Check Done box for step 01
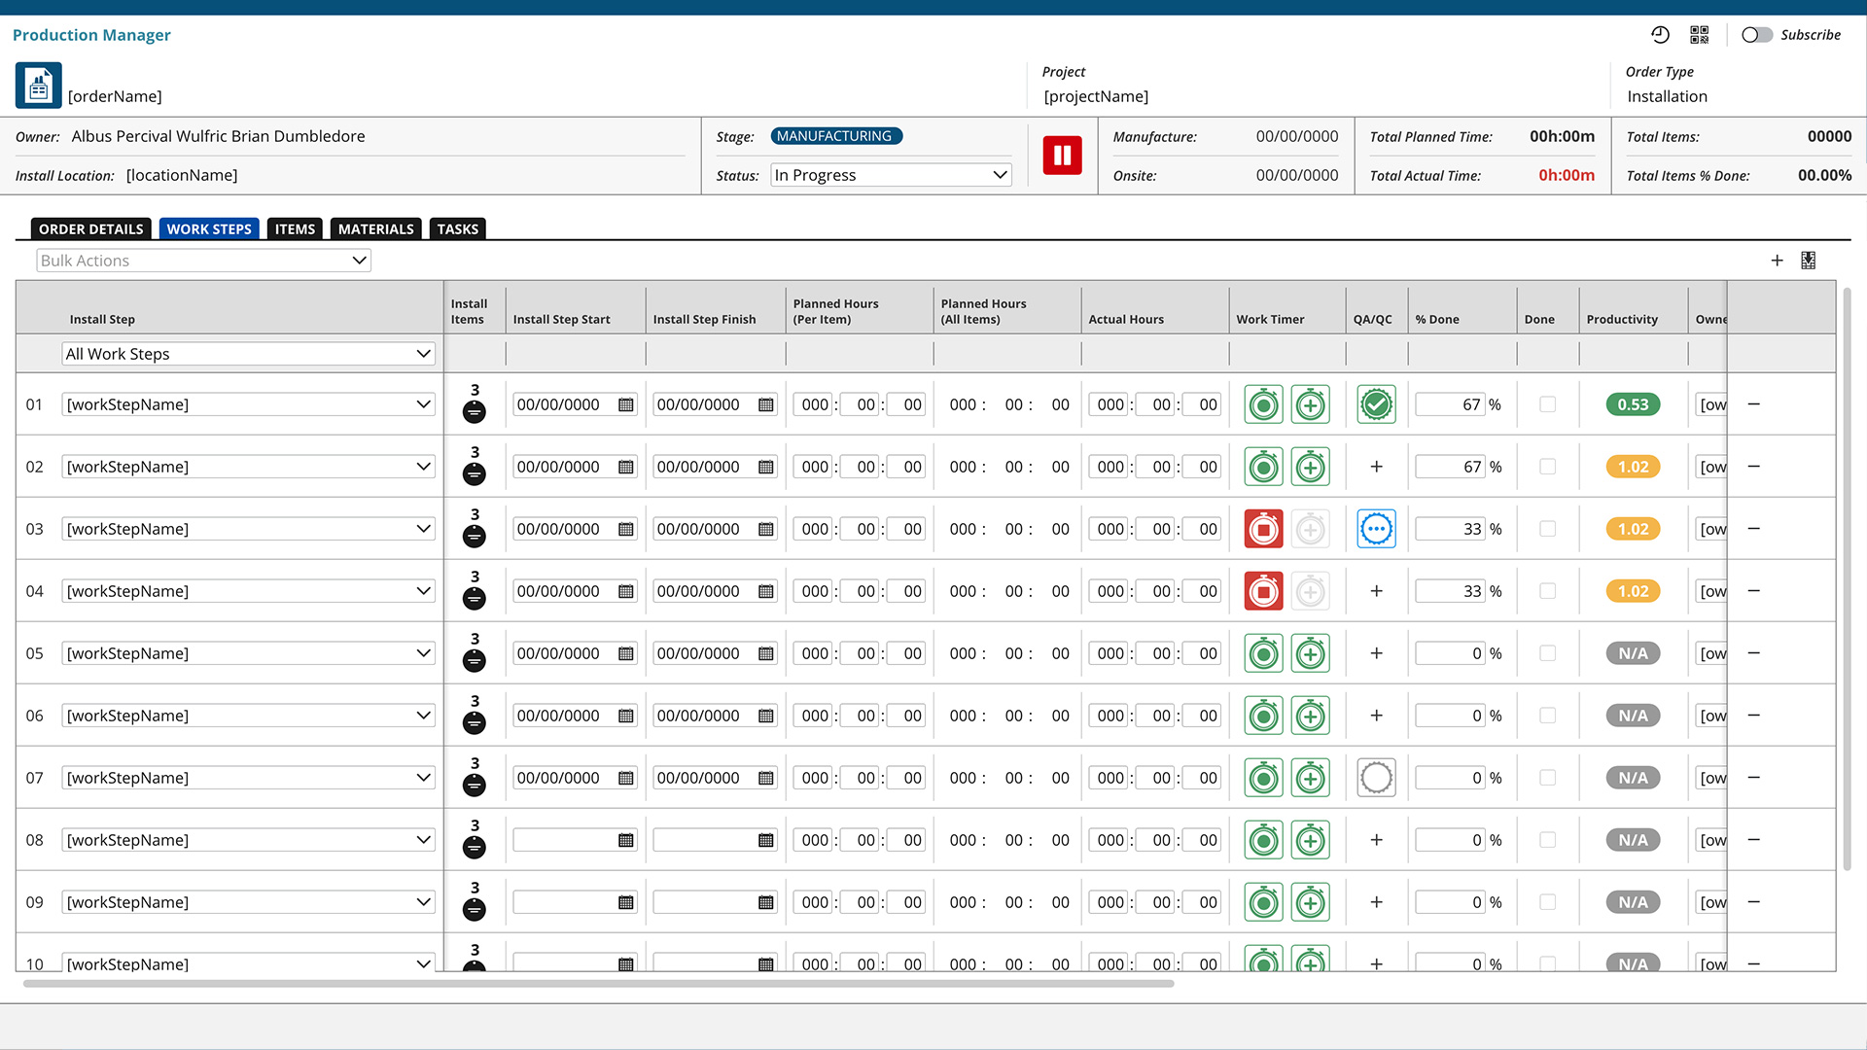 (1547, 404)
